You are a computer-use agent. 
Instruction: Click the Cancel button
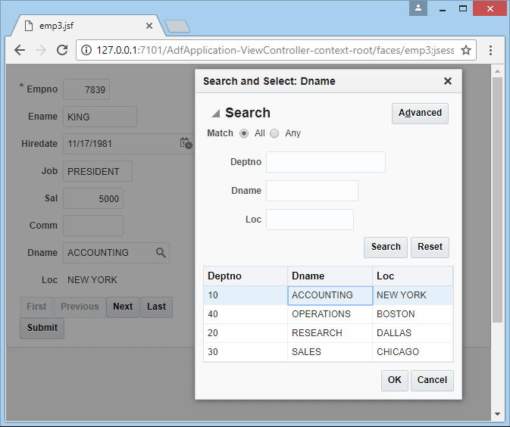pyautogui.click(x=432, y=380)
